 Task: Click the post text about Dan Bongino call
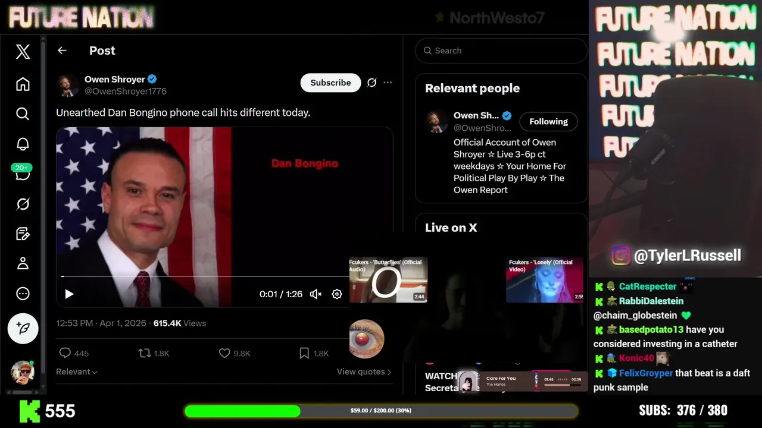click(183, 112)
